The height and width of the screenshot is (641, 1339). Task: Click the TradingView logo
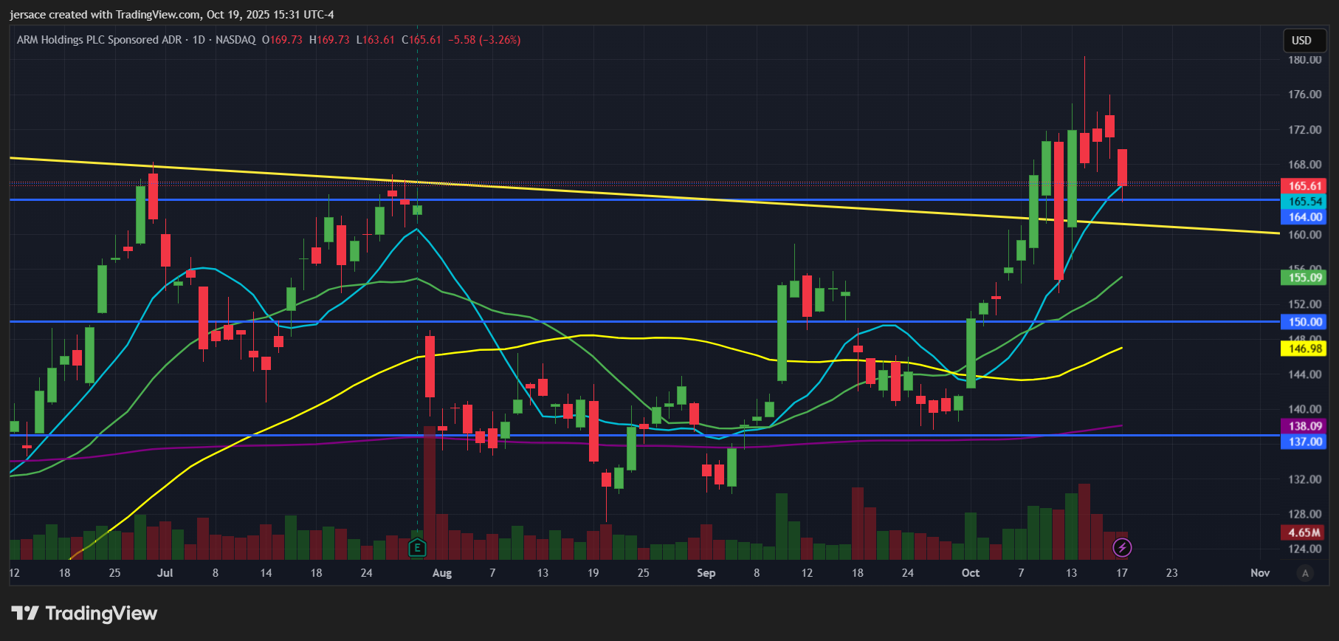coord(84,614)
